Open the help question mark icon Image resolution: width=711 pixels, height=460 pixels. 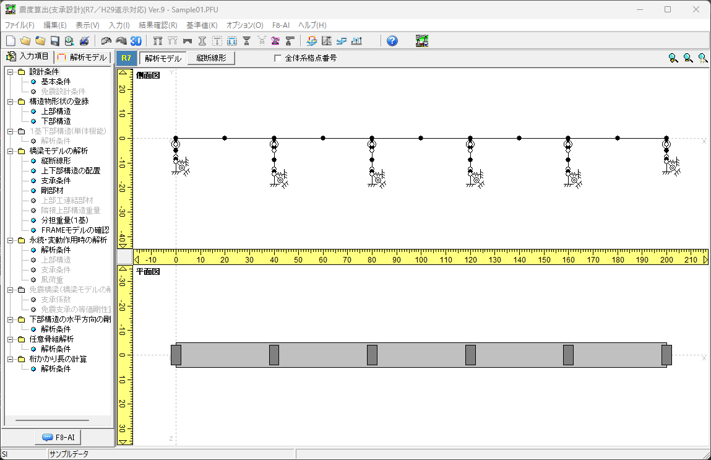click(392, 41)
